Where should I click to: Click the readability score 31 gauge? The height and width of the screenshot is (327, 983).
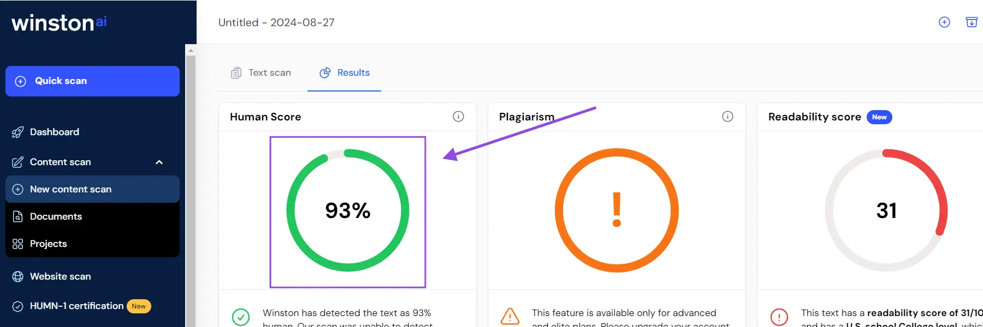[x=886, y=210]
